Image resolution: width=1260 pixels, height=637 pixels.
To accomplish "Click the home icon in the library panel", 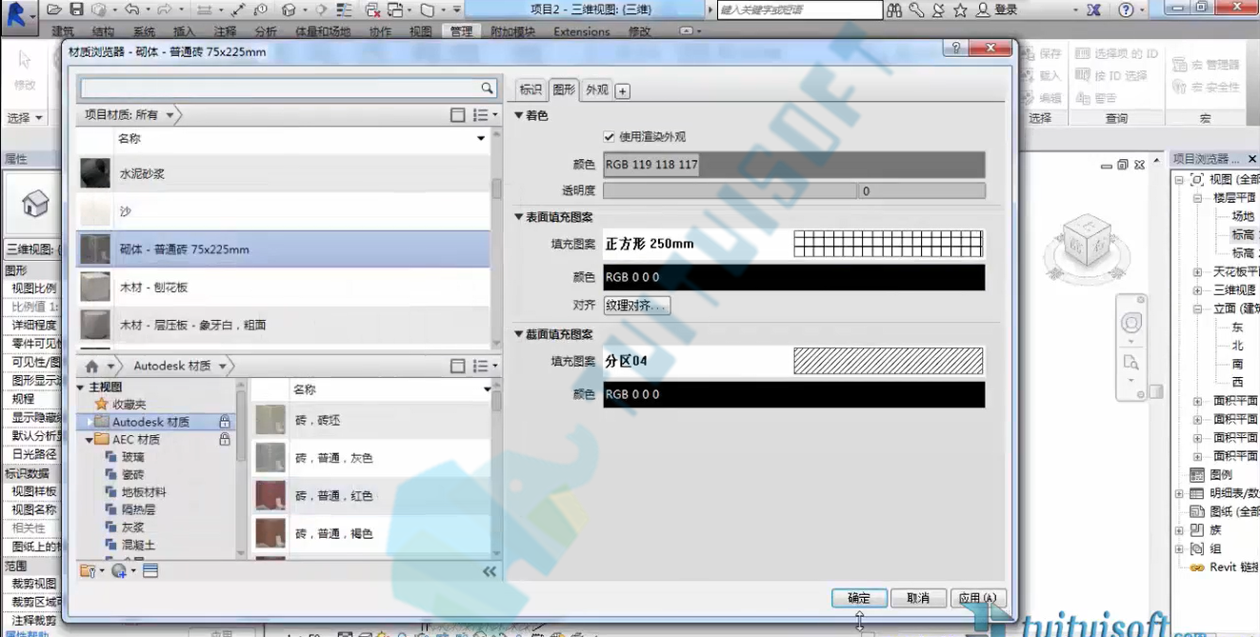I will [x=92, y=367].
